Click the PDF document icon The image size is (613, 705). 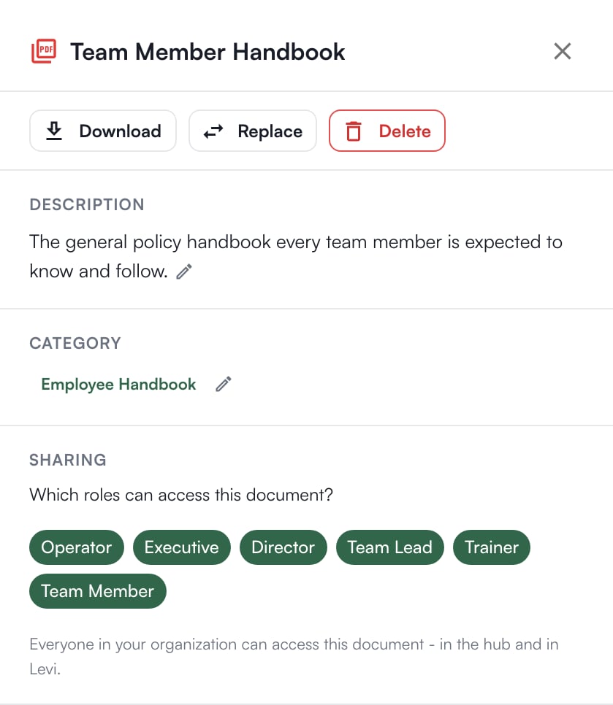(x=44, y=51)
